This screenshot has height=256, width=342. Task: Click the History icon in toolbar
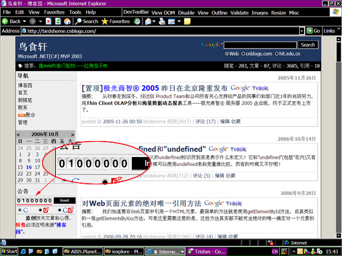137,21
